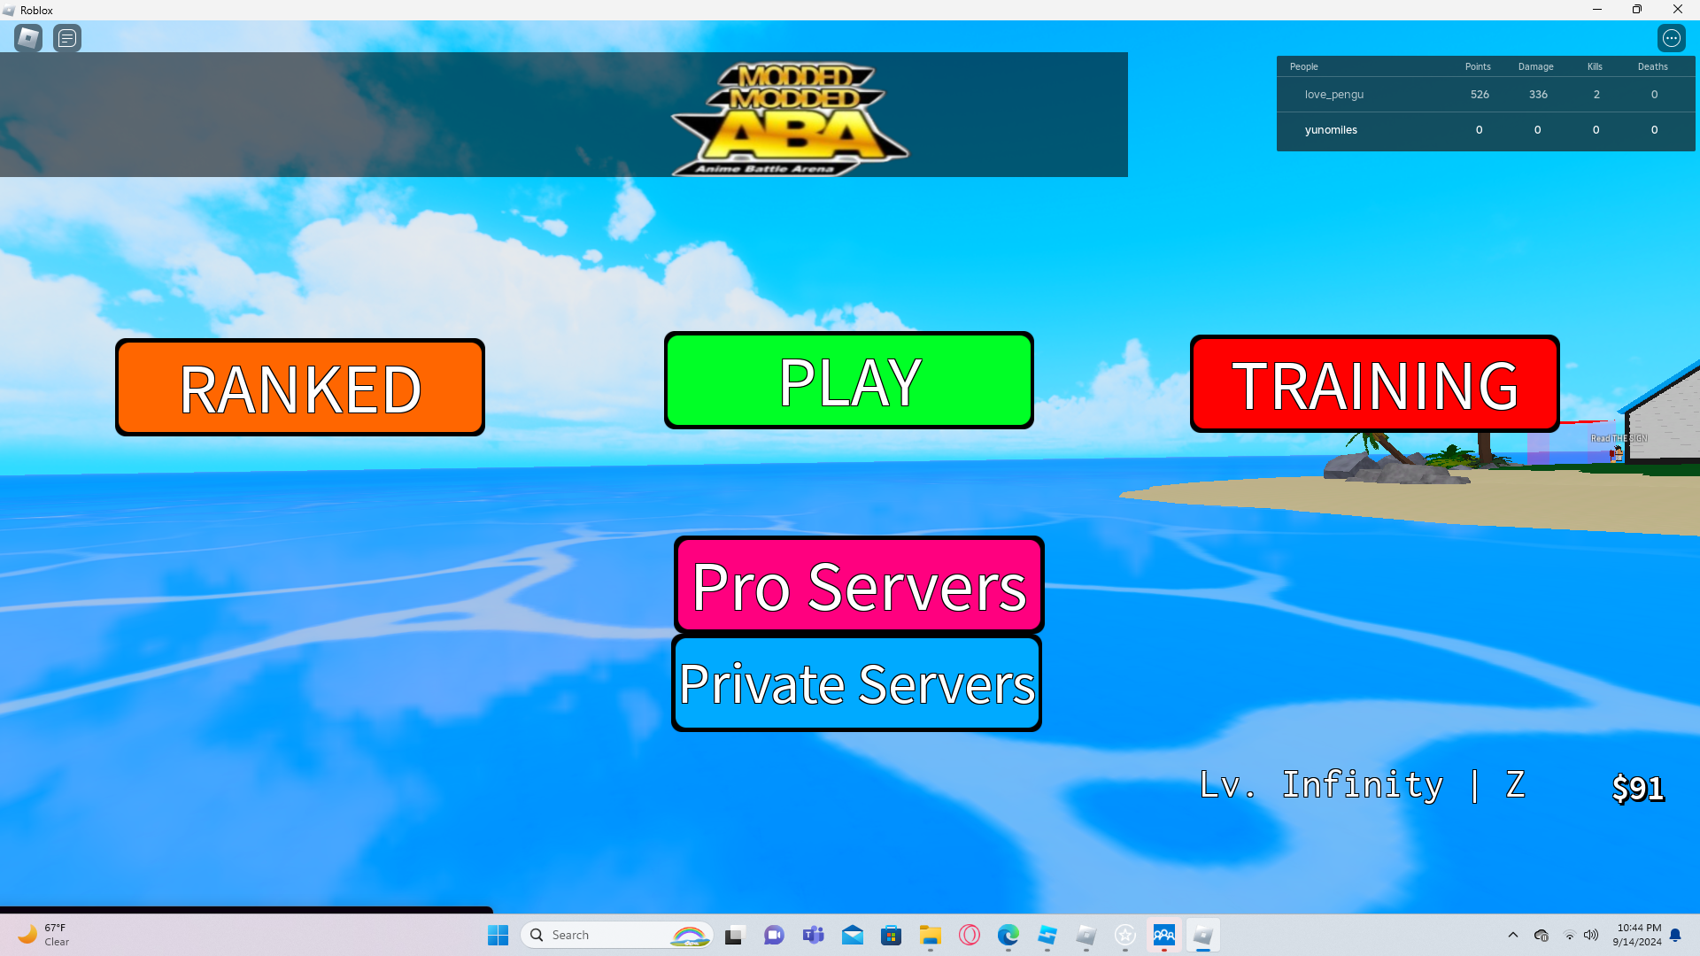The image size is (1700, 956).
Task: Launch Opera browser from taskbar
Action: (969, 936)
